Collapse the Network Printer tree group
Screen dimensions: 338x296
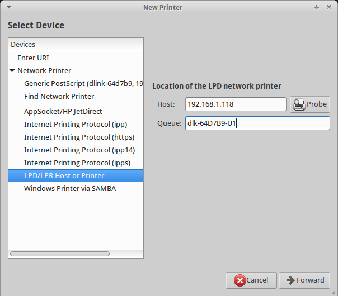pos(12,70)
